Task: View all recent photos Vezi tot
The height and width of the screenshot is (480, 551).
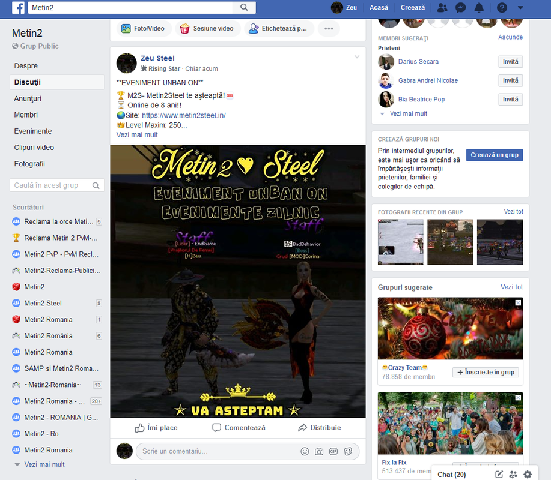Action: point(513,212)
